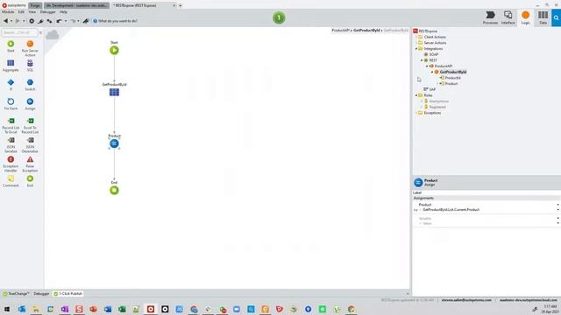Select the Switch tool in toolbox
561x315 pixels.
(x=30, y=85)
